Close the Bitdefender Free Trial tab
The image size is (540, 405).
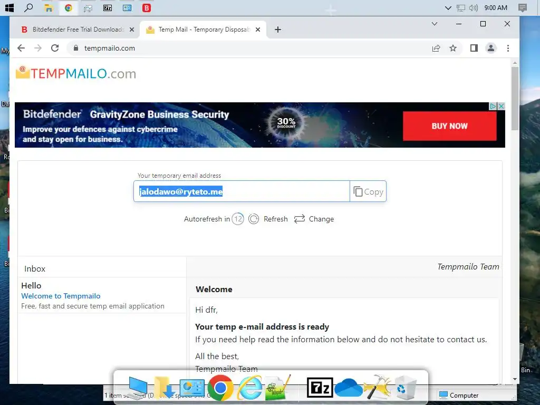pyautogui.click(x=131, y=30)
